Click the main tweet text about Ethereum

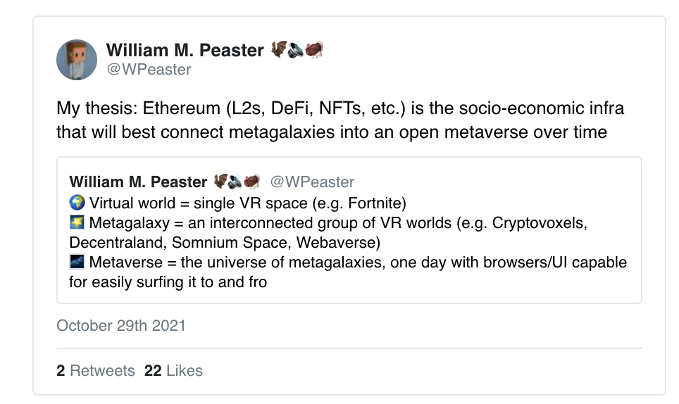coord(339,120)
